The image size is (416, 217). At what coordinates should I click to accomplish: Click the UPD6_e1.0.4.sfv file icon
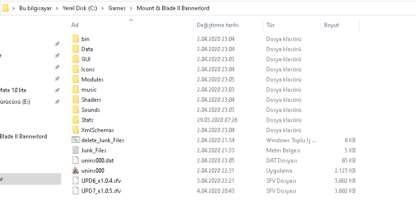click(76, 181)
